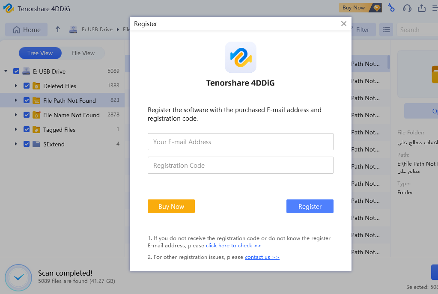Select $Extend tree item
This screenshot has width=438, height=294.
(x=54, y=144)
